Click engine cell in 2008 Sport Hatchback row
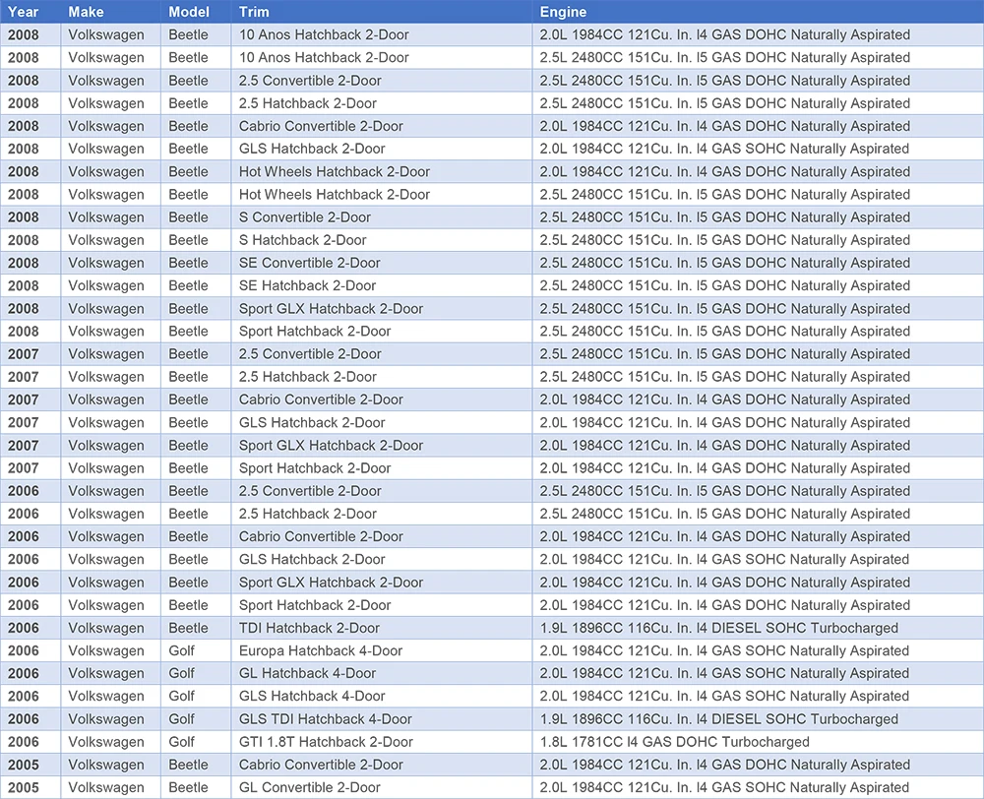 pos(758,331)
